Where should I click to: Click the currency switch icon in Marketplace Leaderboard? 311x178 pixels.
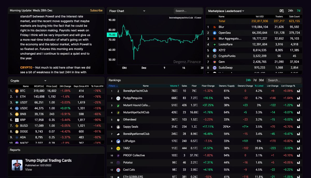tap(282, 11)
